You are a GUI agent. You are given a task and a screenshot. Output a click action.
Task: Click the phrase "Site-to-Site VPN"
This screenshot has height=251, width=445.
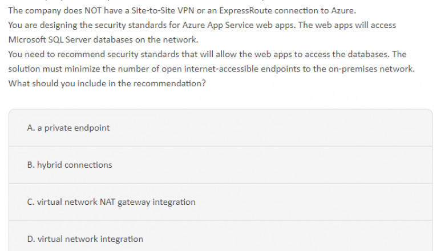point(163,11)
